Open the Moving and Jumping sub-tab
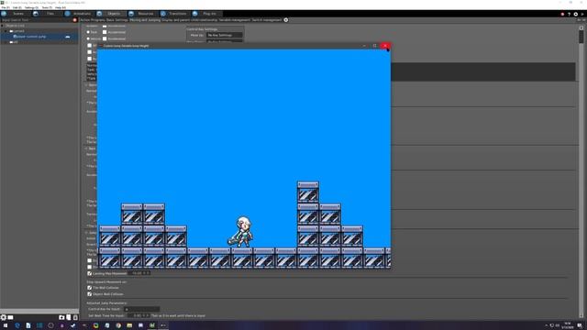 145,20
